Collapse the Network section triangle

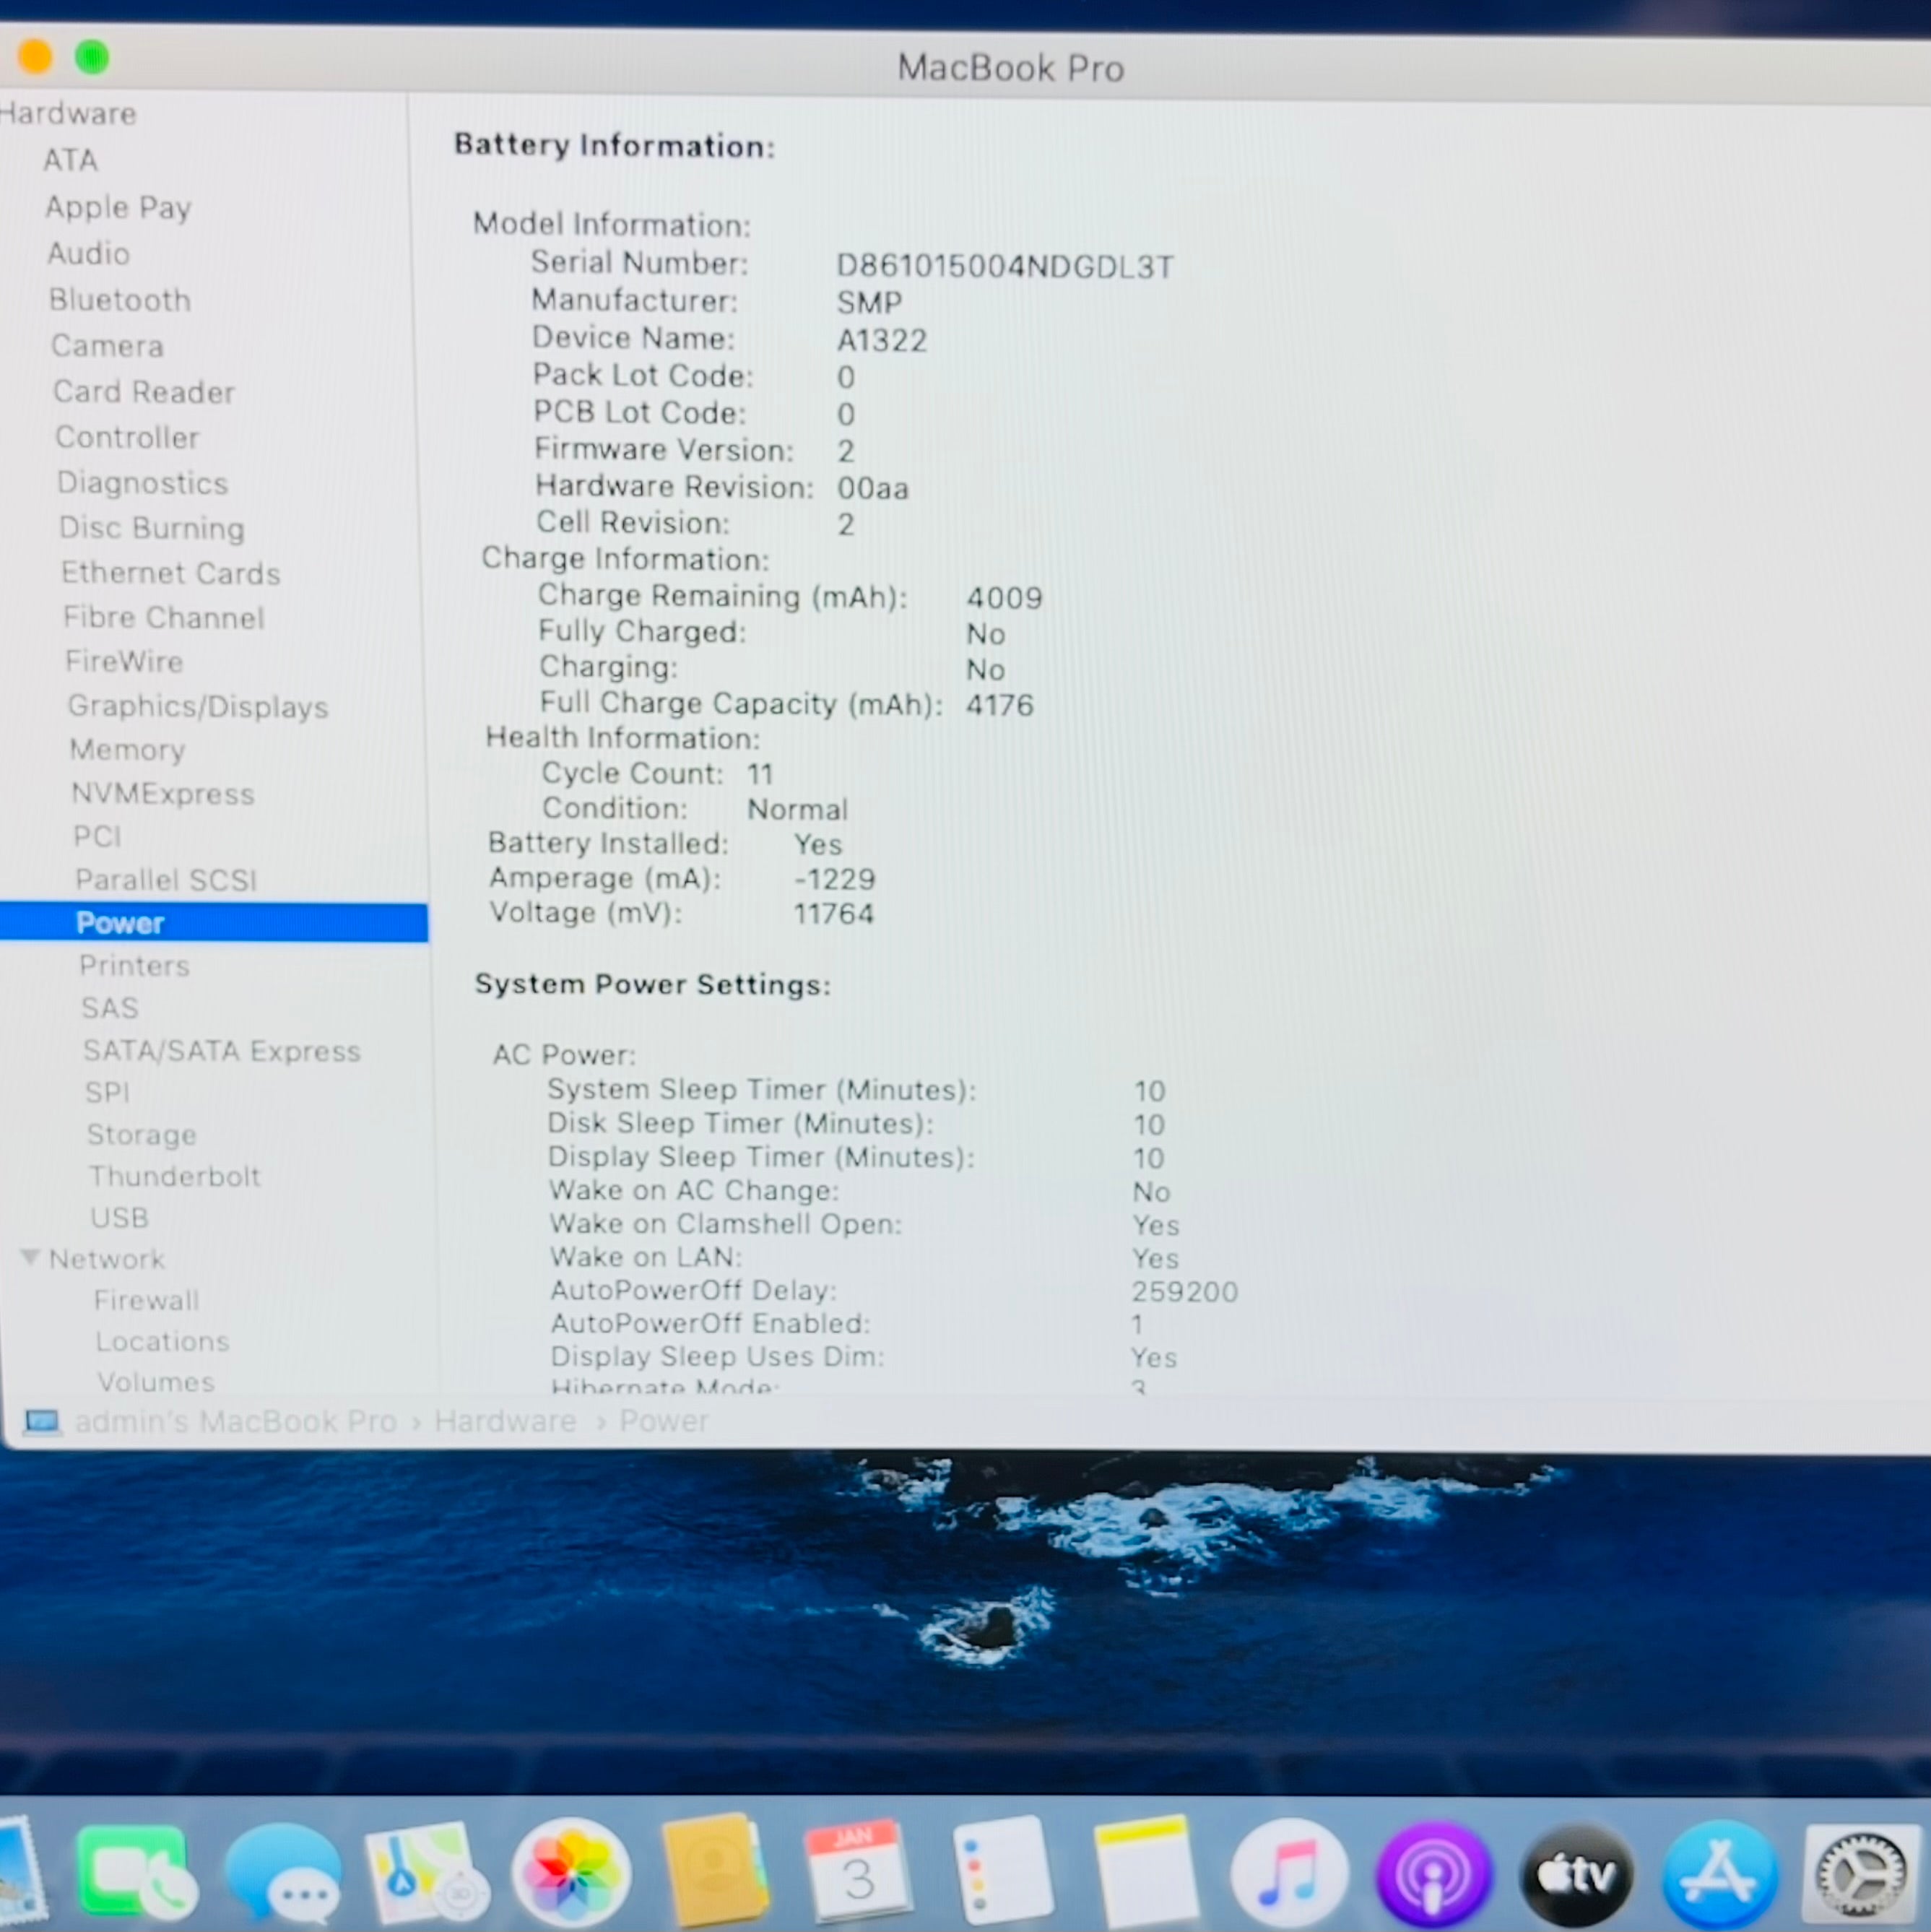30,1257
